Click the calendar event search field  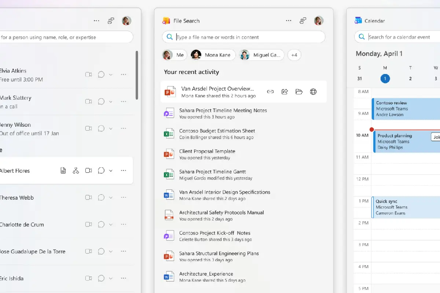pyautogui.click(x=400, y=37)
